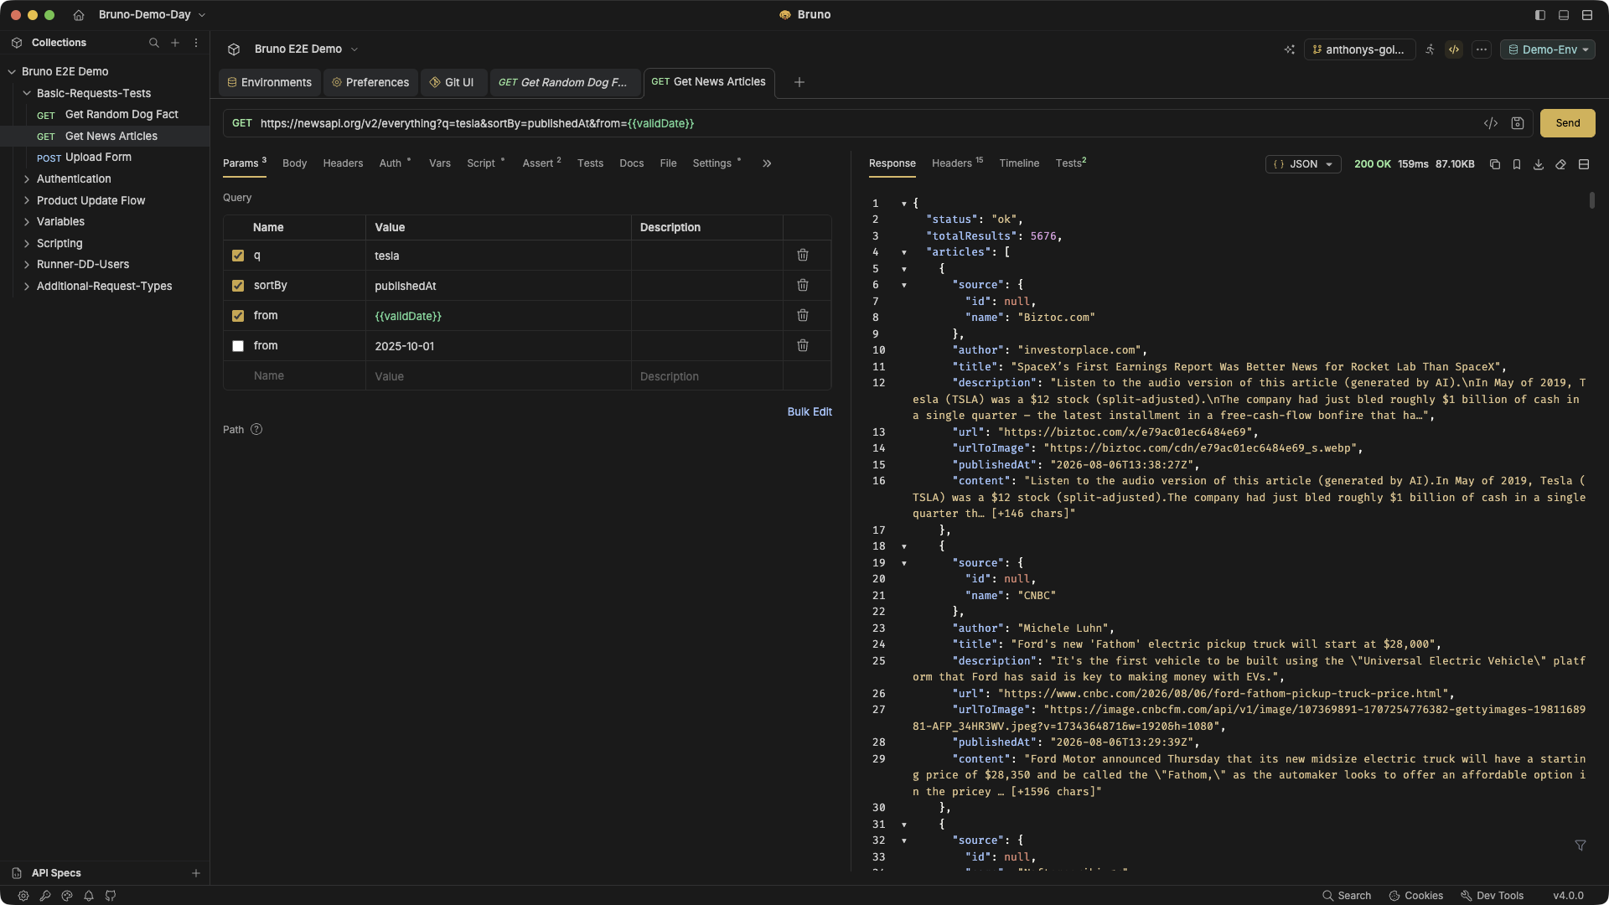Image resolution: width=1609 pixels, height=905 pixels.
Task: Open app settings gear in status bar
Action: 23,896
